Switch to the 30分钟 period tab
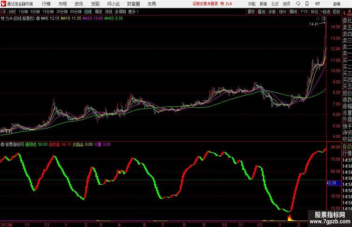Screen dimensions: 352x227 [x=62, y=12]
